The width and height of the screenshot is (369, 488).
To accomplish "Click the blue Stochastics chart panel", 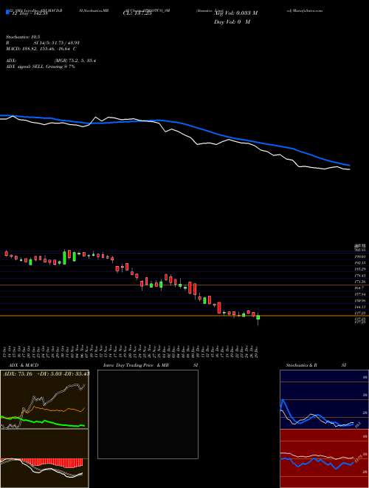I will pos(324,399).
